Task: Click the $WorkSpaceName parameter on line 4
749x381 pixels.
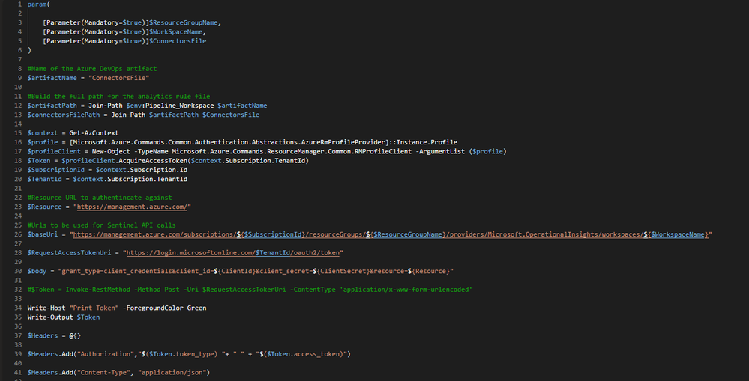Action: pos(176,32)
